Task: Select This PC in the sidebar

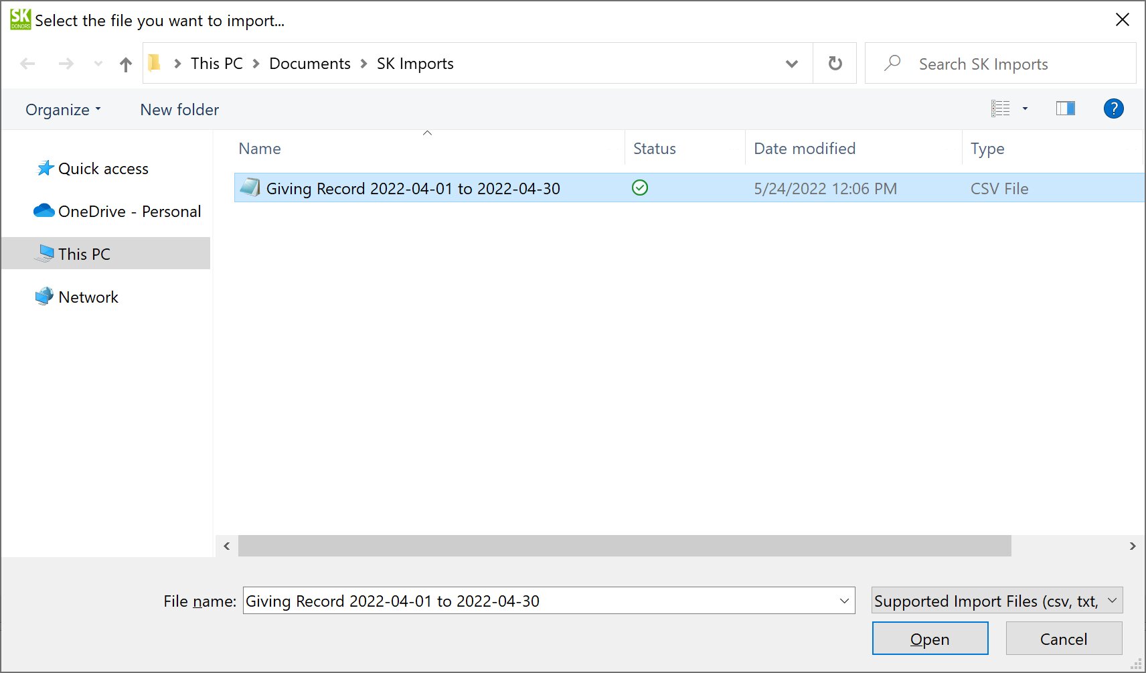Action: pos(84,253)
